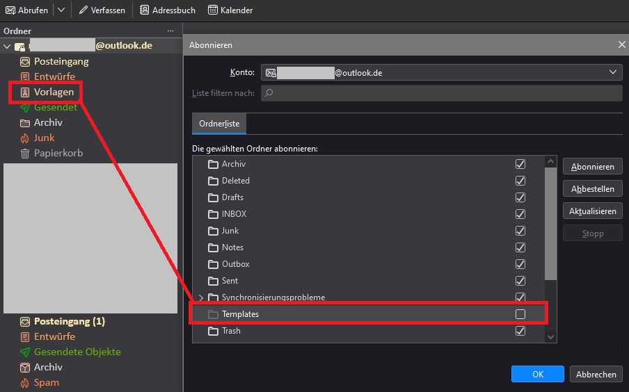
Task: Enable the Templates subscription checkbox
Action: 520,314
